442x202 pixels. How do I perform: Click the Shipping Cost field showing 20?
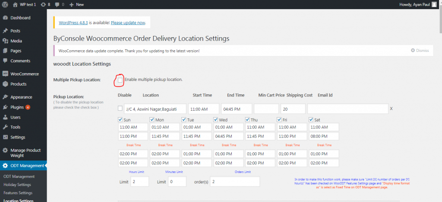[x=293, y=109]
